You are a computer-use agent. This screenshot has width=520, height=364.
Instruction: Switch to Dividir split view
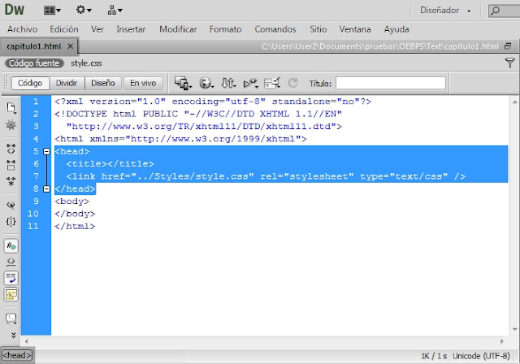[x=67, y=83]
